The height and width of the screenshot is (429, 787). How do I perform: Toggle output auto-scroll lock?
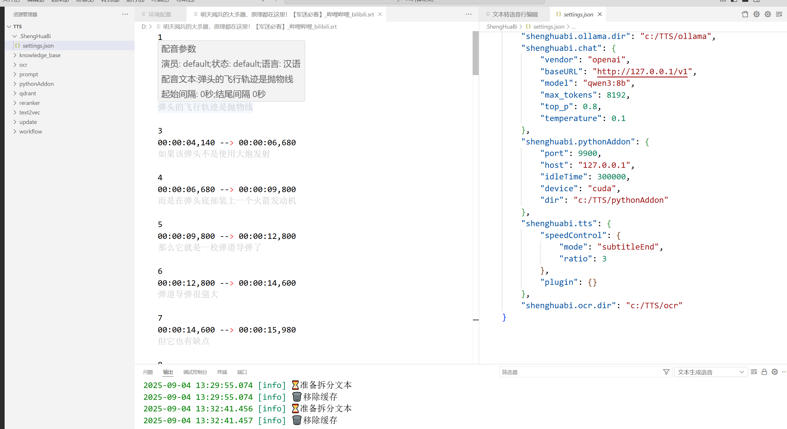[x=764, y=372]
